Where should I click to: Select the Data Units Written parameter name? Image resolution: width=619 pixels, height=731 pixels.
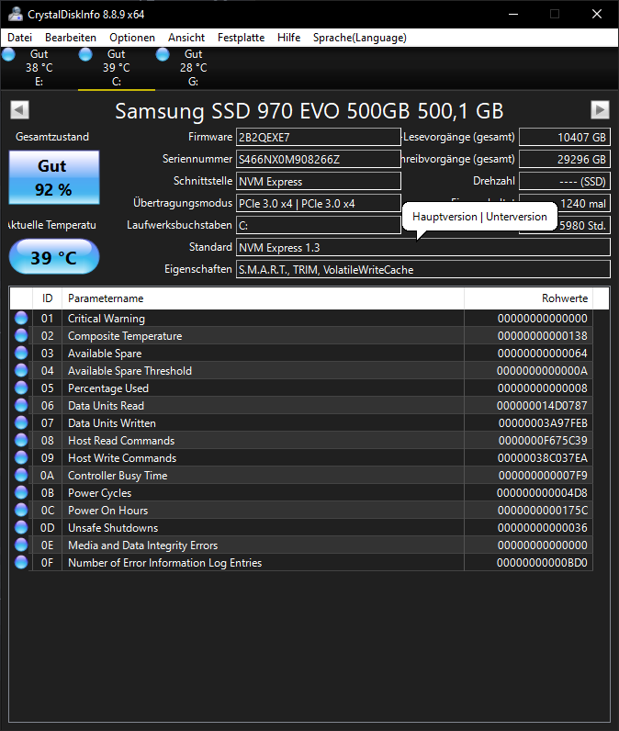point(112,422)
